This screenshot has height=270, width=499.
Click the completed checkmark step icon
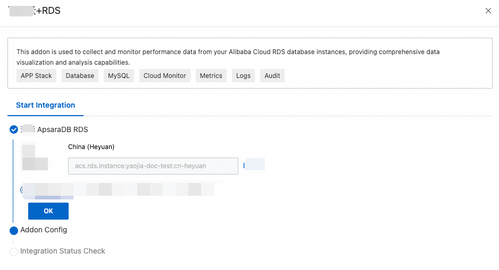pyautogui.click(x=14, y=129)
